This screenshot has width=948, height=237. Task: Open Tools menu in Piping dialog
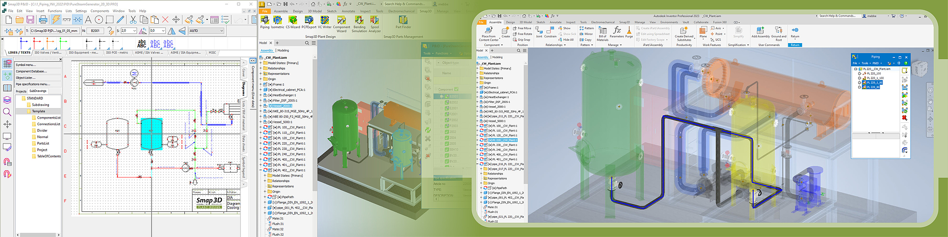pyautogui.click(x=865, y=63)
